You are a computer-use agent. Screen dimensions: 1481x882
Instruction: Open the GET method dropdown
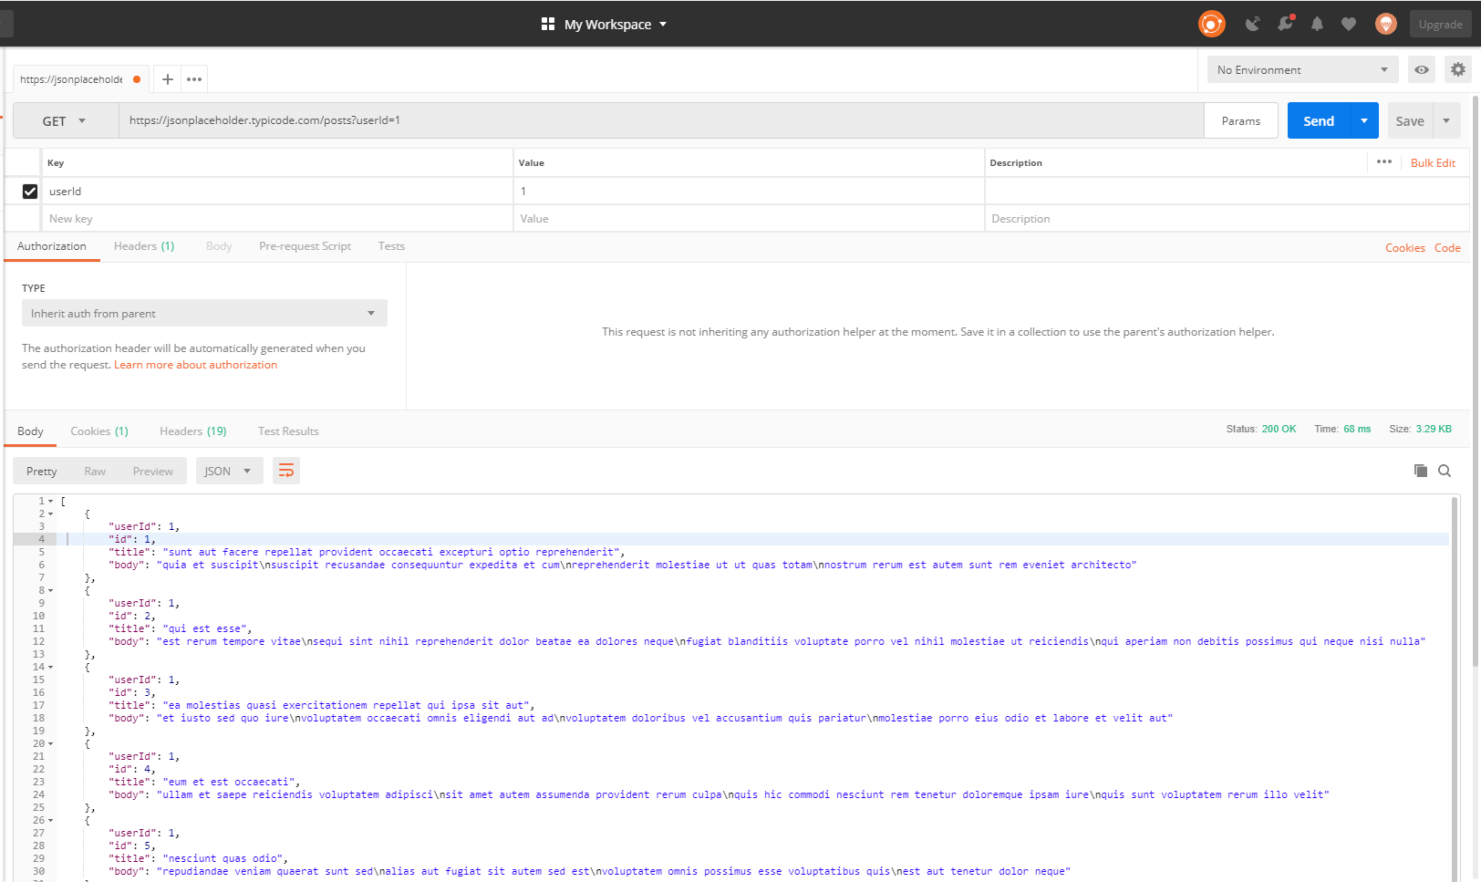pyautogui.click(x=64, y=119)
